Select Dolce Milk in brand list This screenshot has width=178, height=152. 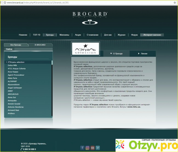[x=13, y=65]
